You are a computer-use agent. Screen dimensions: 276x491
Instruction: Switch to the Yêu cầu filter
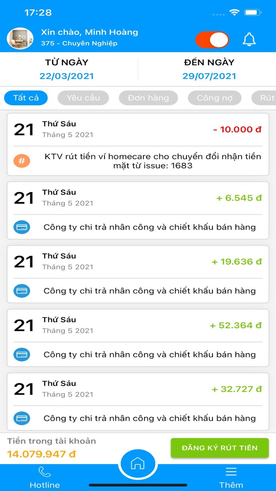tap(83, 98)
